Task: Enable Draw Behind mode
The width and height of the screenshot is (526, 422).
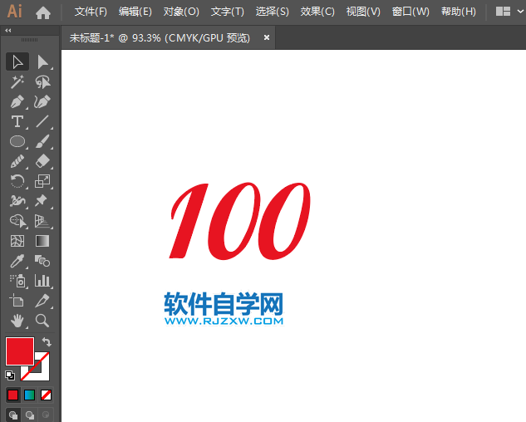Action: [30, 415]
